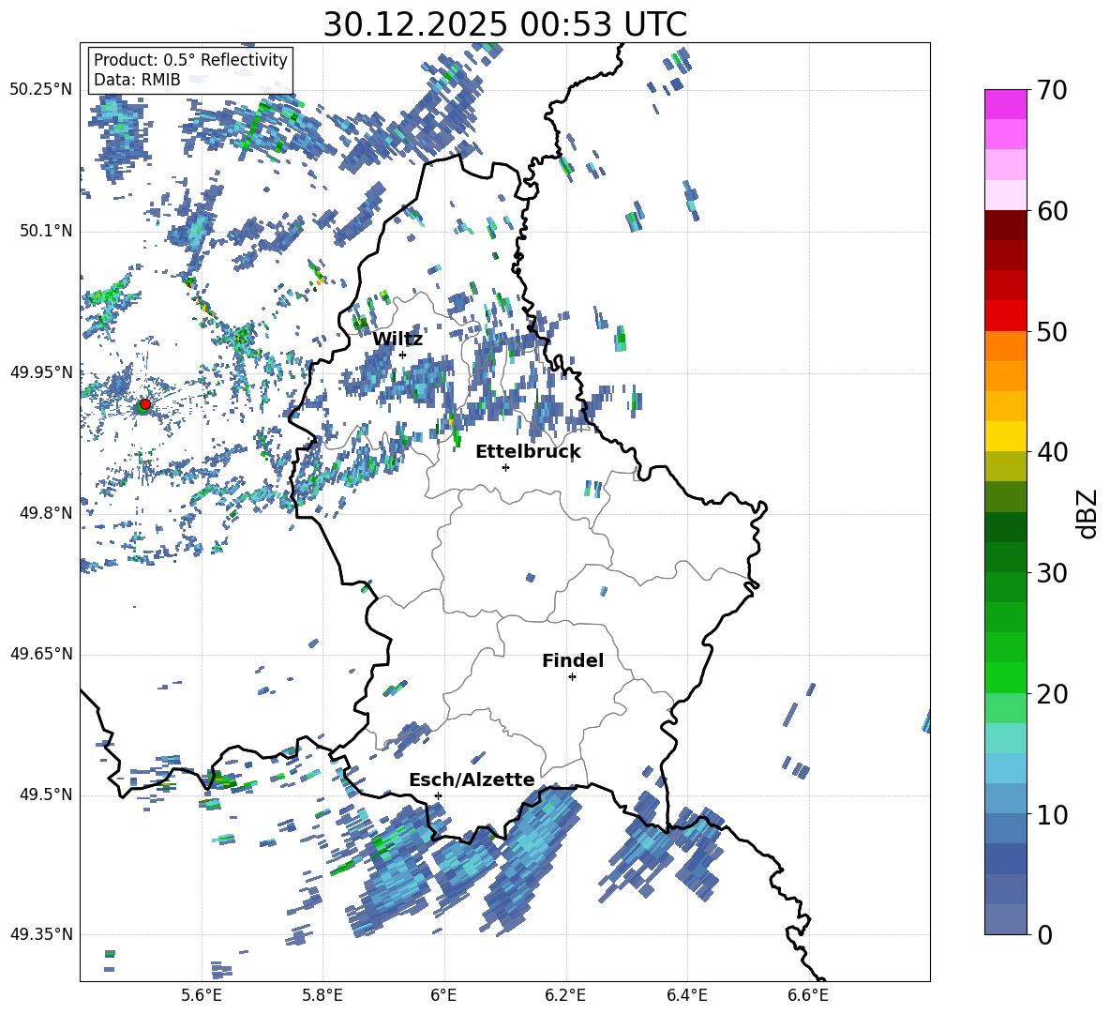Click the 6.2°E longitude label
The image size is (1110, 1014).
coord(565,995)
